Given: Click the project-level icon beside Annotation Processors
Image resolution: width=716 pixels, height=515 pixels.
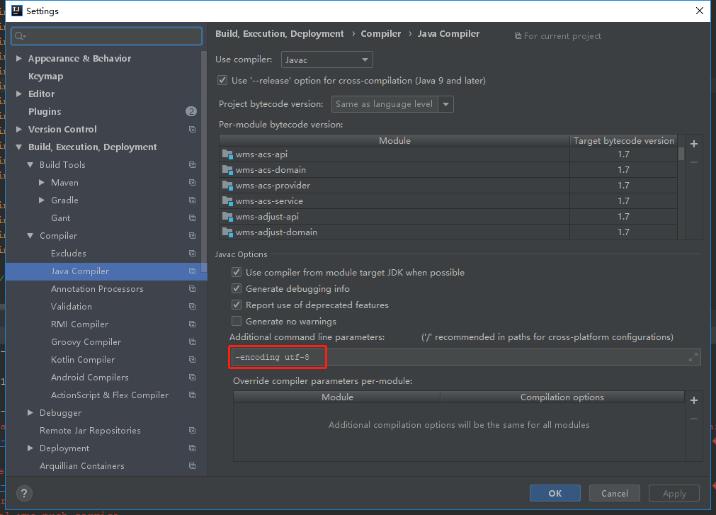Looking at the screenshot, I should point(192,289).
